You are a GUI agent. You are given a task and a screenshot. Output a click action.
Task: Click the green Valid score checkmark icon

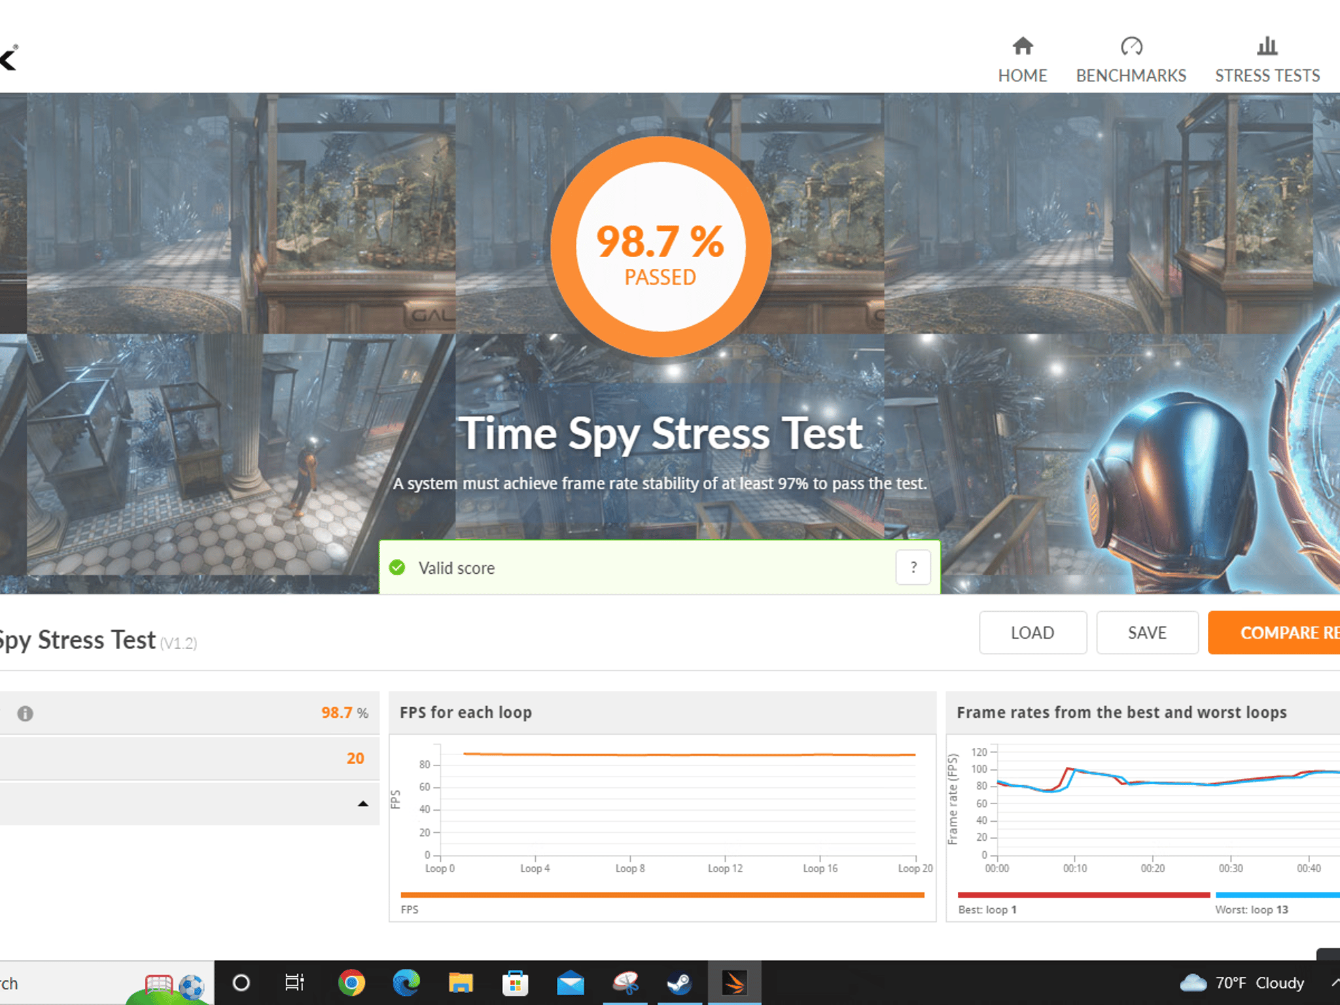[x=397, y=567]
